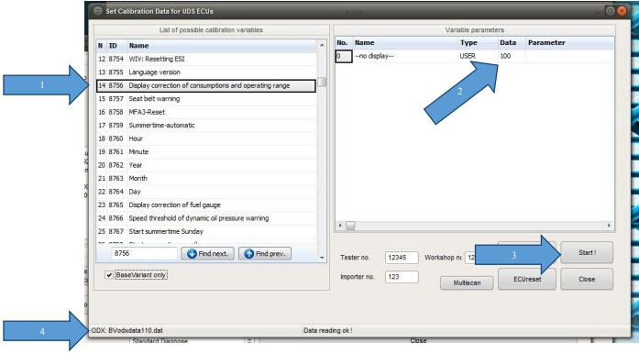
Task: Click the ECUreset button
Action: pos(527,280)
